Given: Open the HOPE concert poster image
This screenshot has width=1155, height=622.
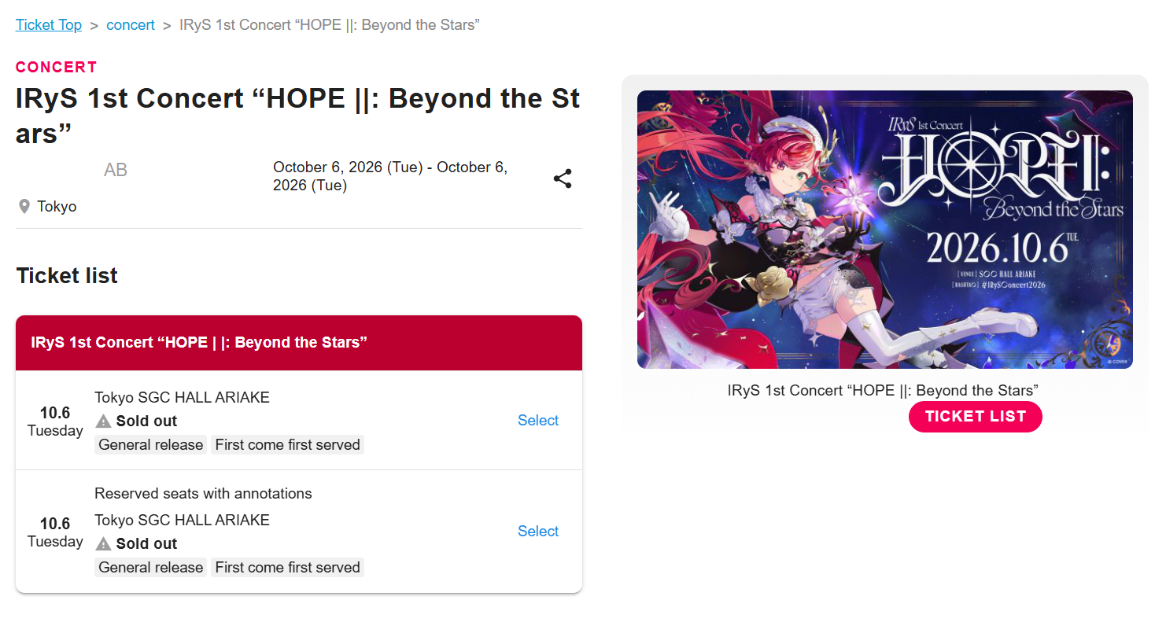Looking at the screenshot, I should [x=885, y=230].
